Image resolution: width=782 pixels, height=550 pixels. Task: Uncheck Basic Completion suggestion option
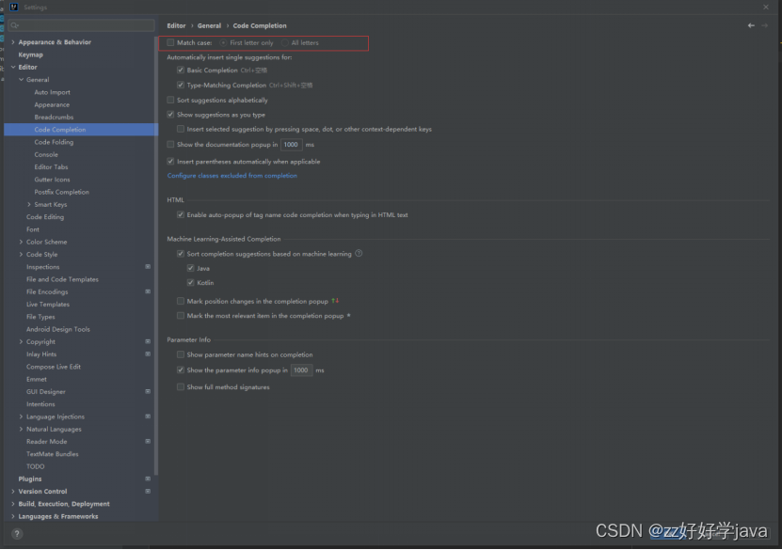point(181,69)
